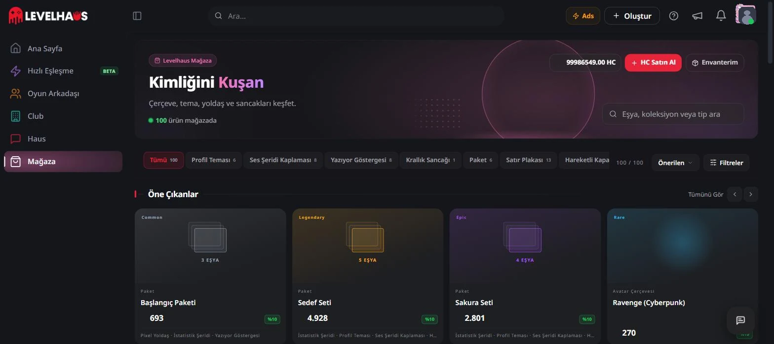This screenshot has height=344, width=774.
Task: Open Envanterim inventory button
Action: (x=715, y=63)
